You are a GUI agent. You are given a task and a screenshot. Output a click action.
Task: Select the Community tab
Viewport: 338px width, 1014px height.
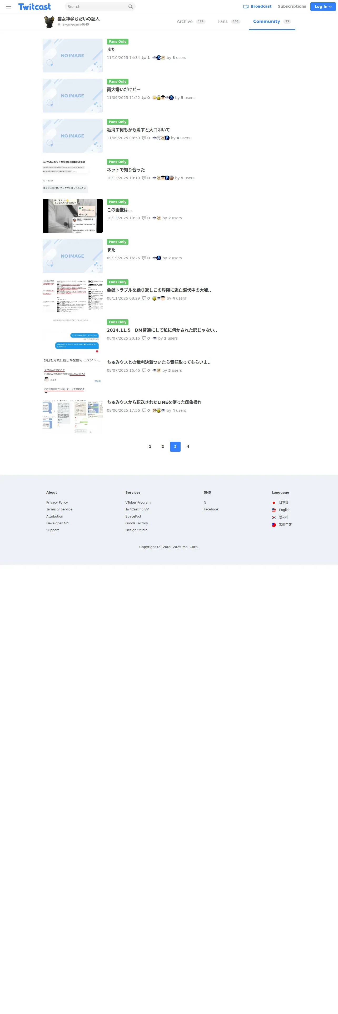coord(272,22)
